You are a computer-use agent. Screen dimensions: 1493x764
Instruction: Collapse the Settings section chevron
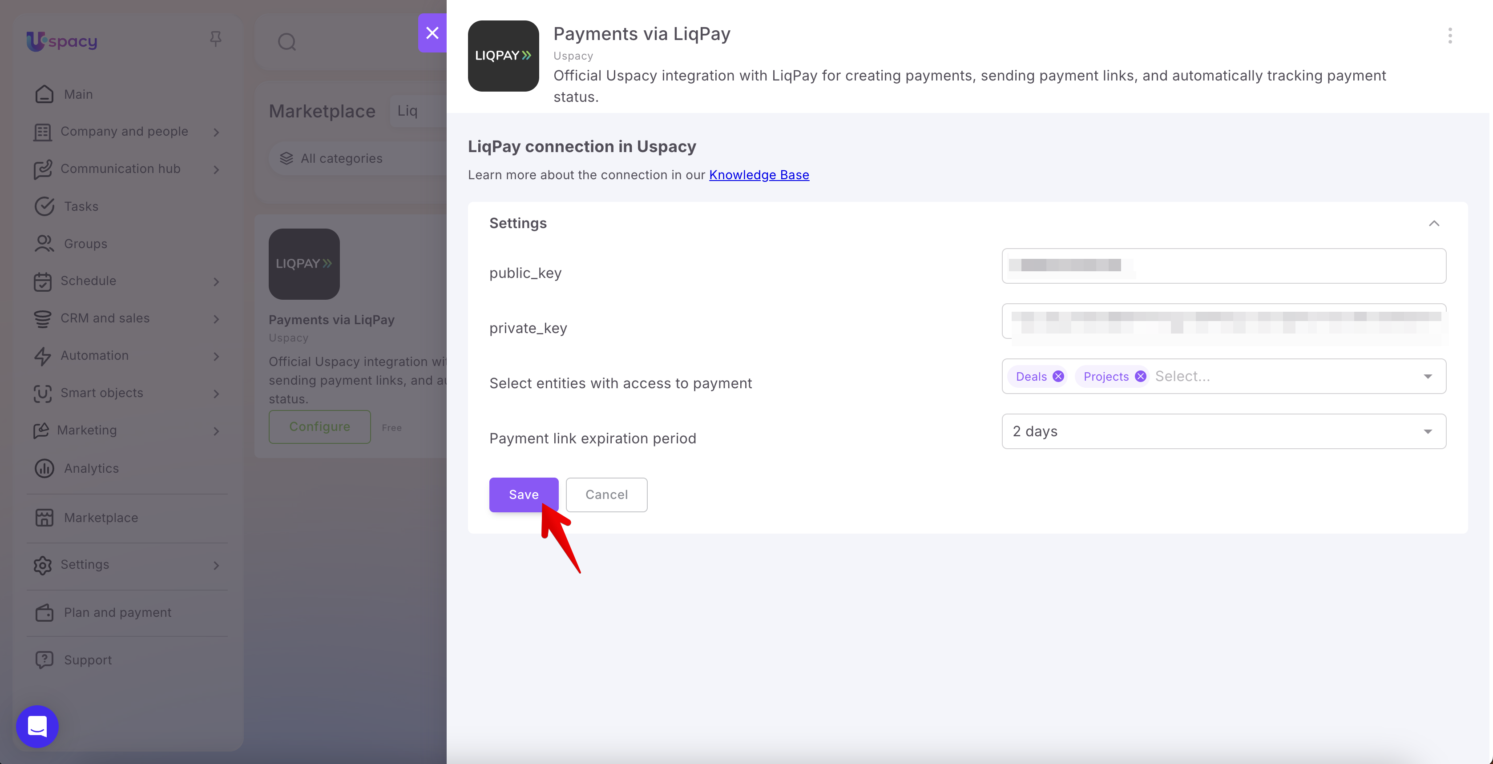point(1434,224)
